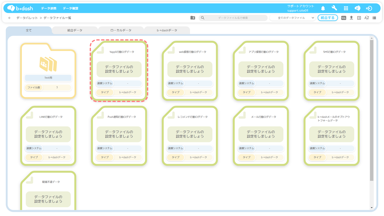
Task: Switch to the 統合データ tab
Action: [x=75, y=30]
